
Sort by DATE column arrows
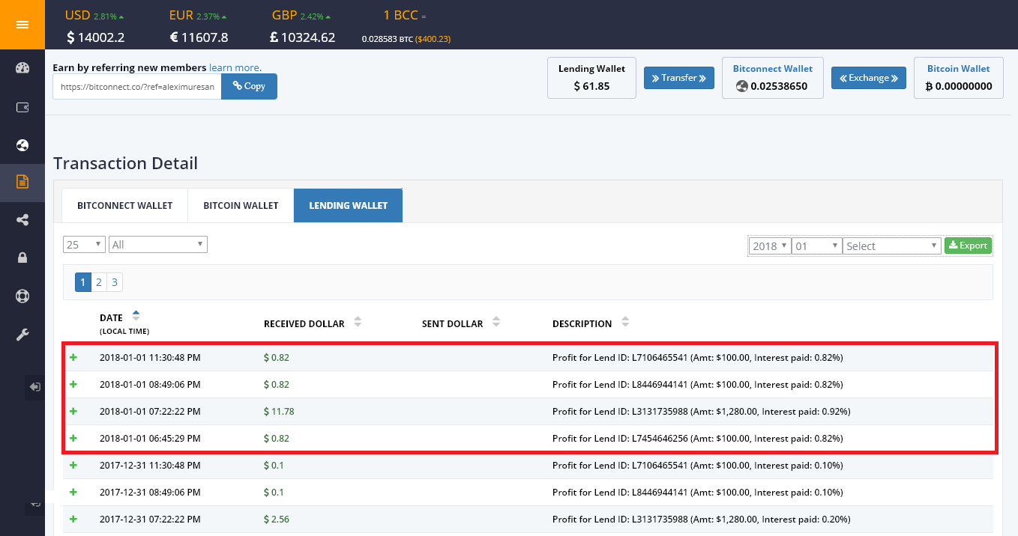136,314
